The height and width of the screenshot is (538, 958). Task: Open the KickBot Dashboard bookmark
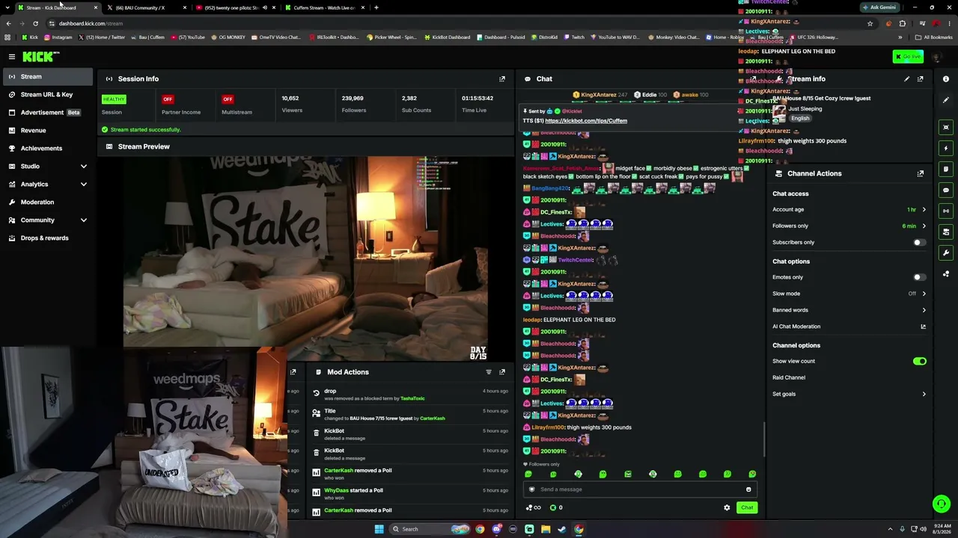coord(448,37)
